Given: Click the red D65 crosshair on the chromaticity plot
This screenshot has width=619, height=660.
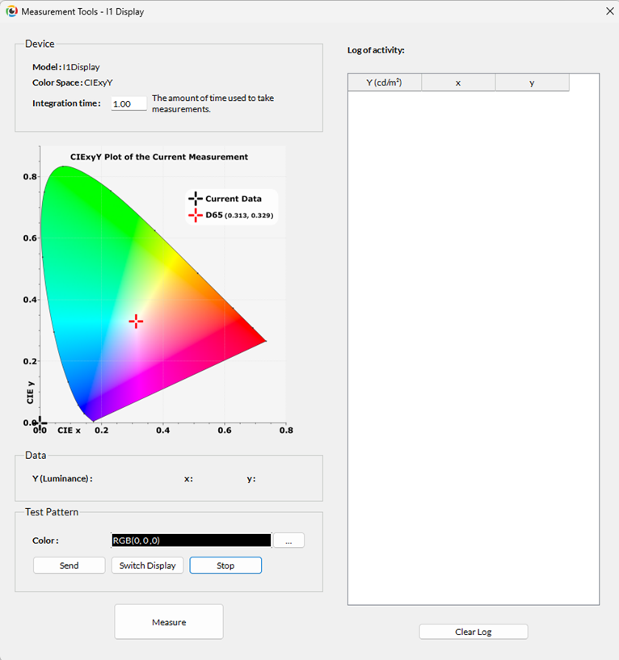Looking at the screenshot, I should 136,322.
